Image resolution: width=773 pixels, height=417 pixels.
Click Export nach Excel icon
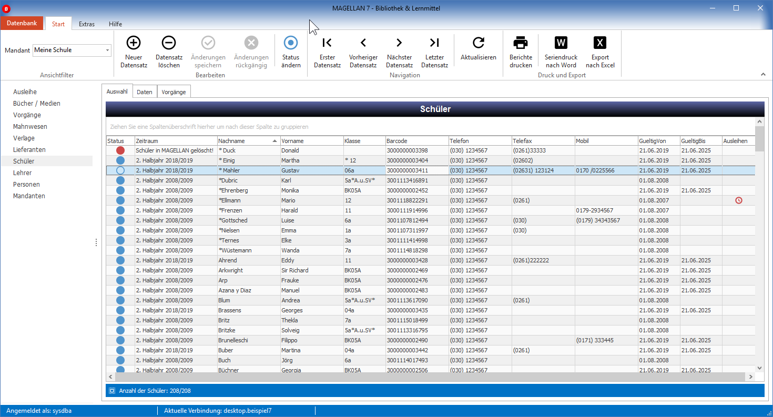(600, 43)
